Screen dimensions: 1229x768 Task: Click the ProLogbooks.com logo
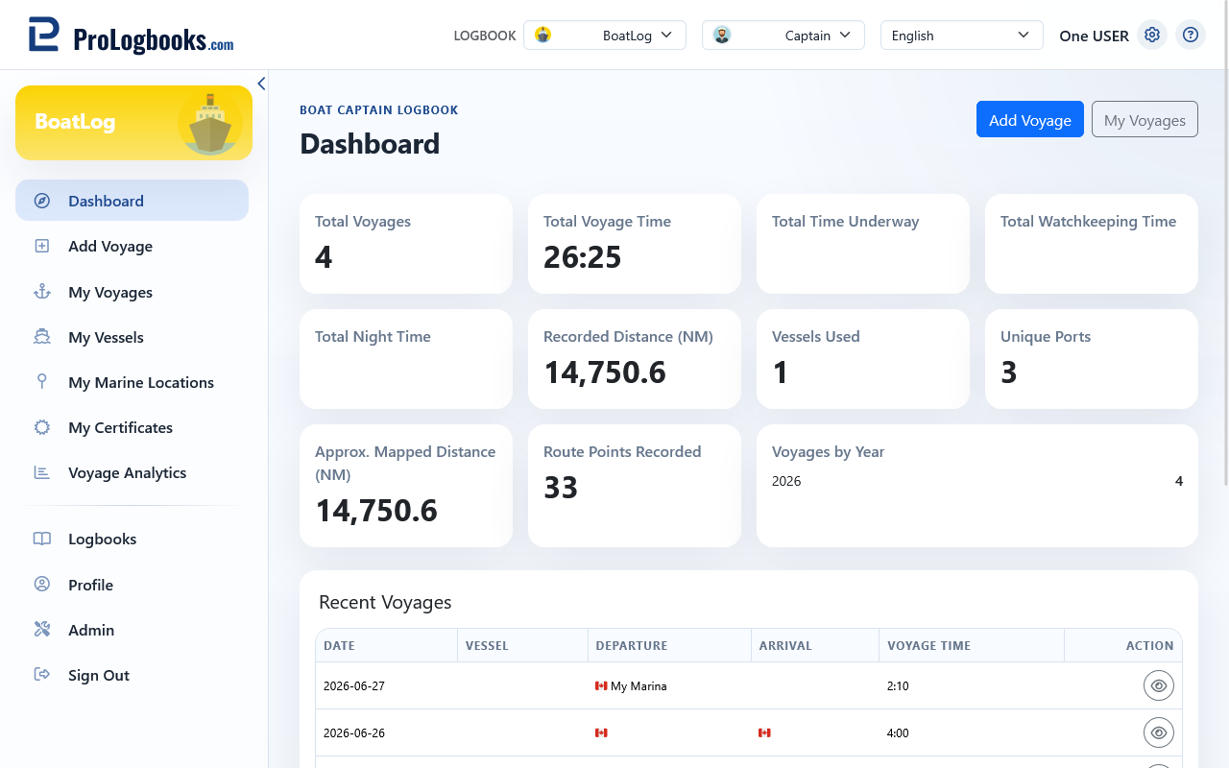tap(131, 36)
